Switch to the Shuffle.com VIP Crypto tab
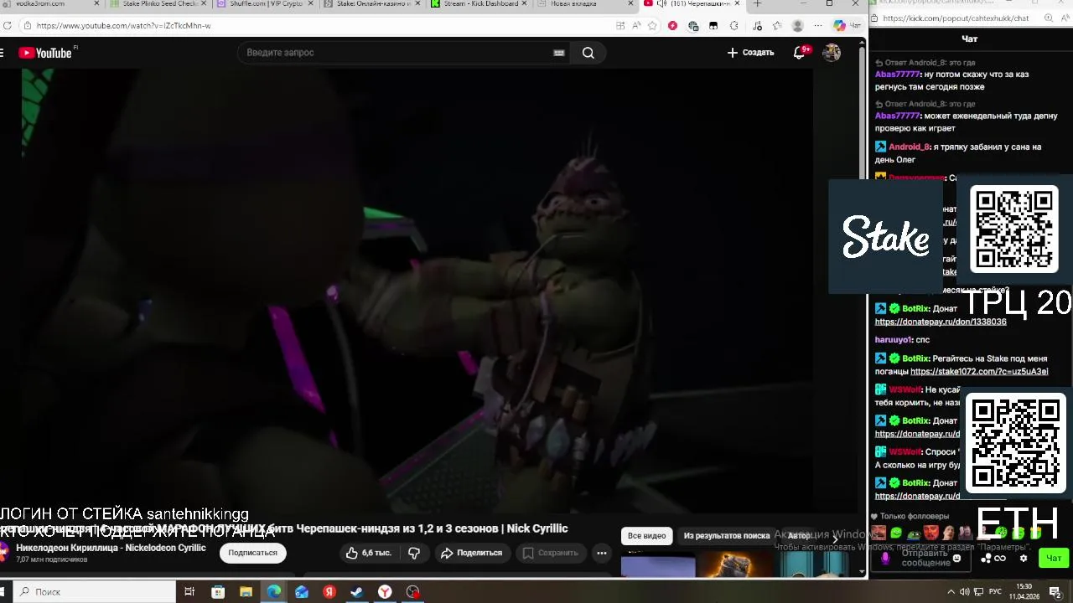 pos(265,4)
